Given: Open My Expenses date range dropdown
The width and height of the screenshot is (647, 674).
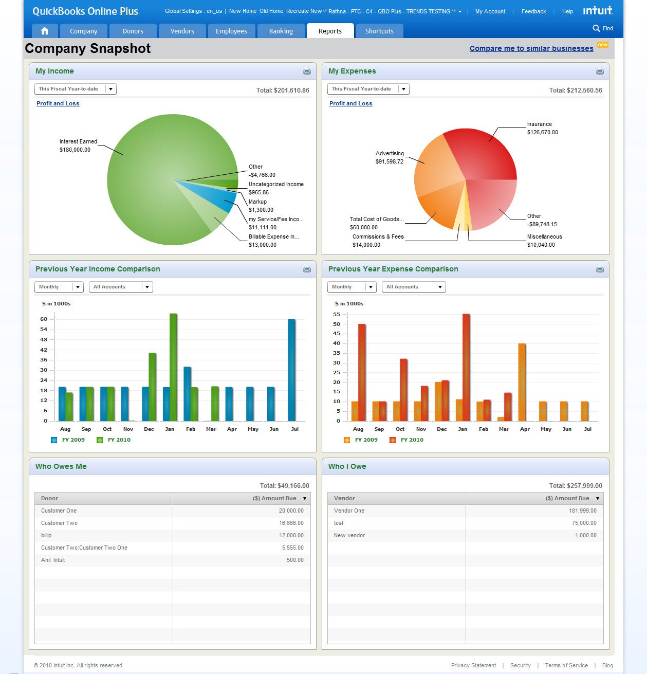Looking at the screenshot, I should coord(403,89).
